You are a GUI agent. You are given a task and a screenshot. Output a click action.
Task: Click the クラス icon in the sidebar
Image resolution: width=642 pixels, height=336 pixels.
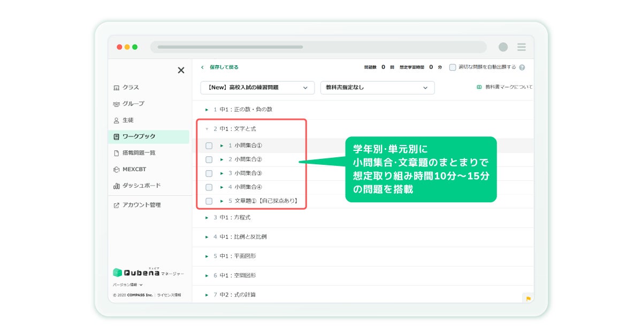tap(117, 88)
